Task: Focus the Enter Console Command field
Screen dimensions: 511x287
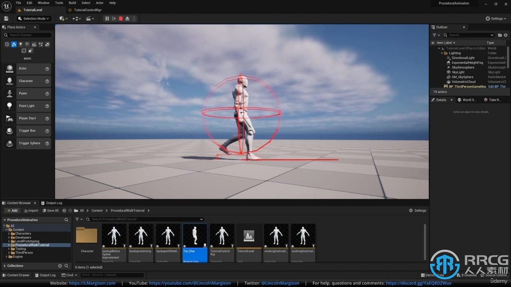Action: (112, 275)
